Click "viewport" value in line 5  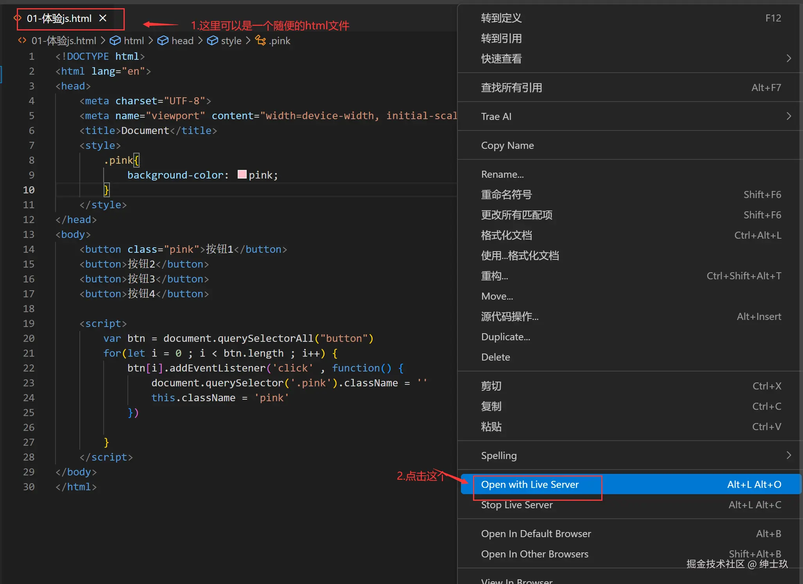[175, 116]
